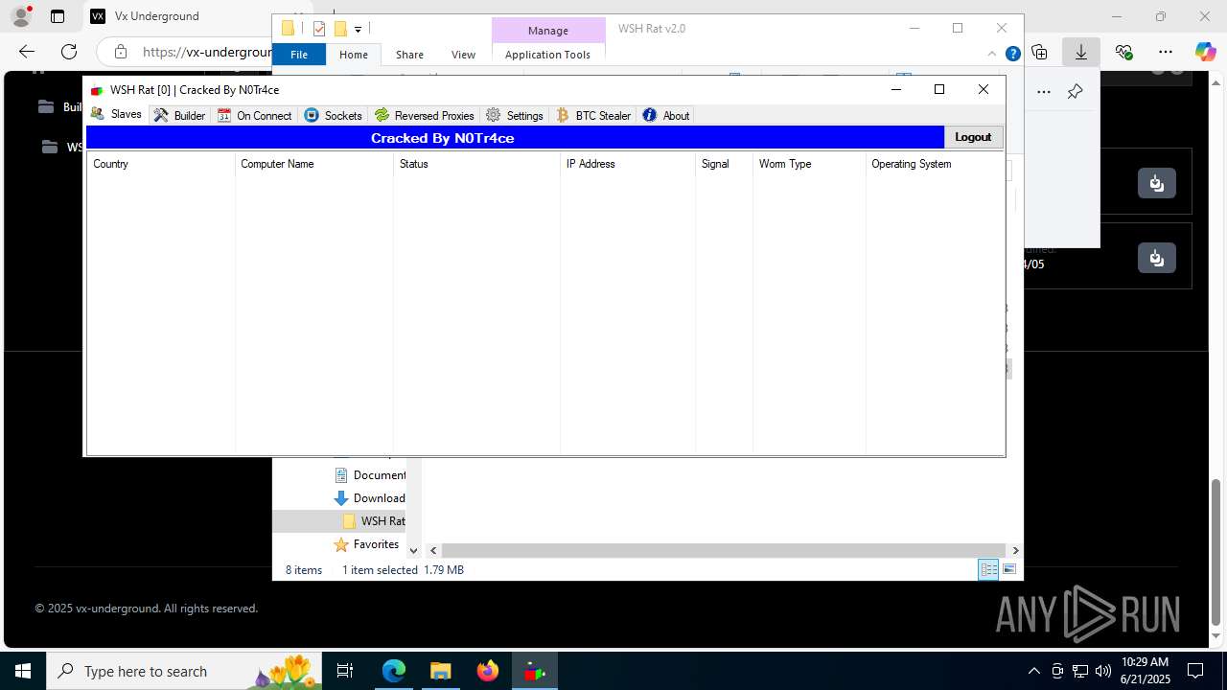Open the volume control in system tray
This screenshot has width=1227, height=690.
coord(1102,671)
